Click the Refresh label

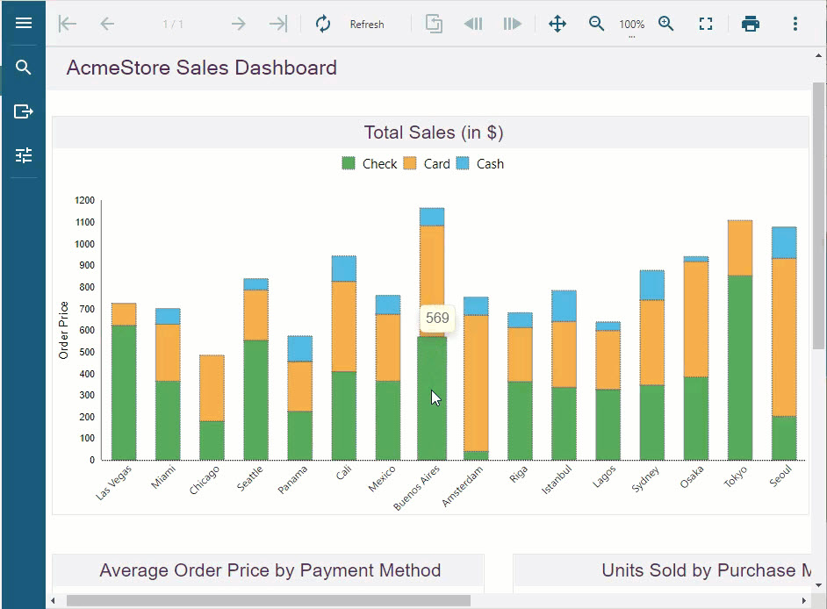(367, 25)
